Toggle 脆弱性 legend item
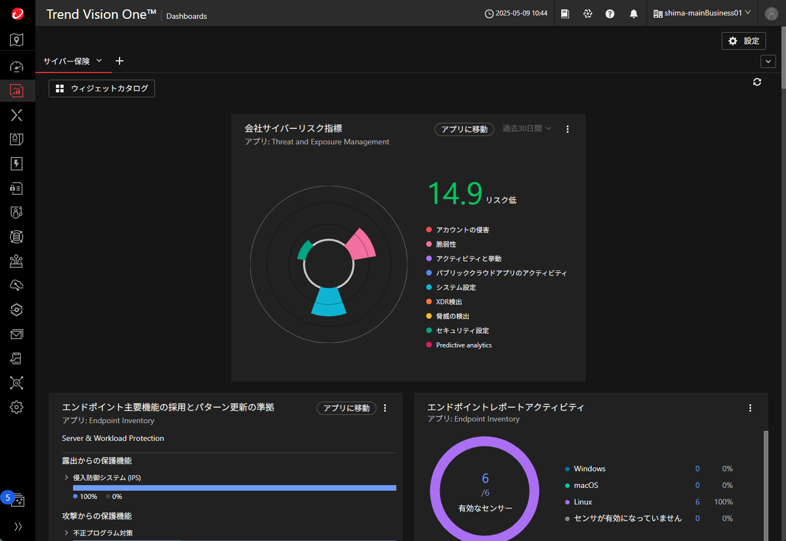Image resolution: width=786 pixels, height=541 pixels. 441,244
